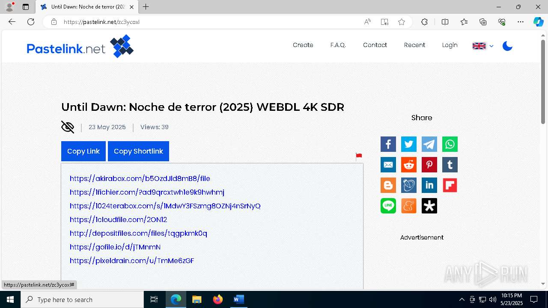
Task: Open Firefox from taskbar
Action: point(218,299)
